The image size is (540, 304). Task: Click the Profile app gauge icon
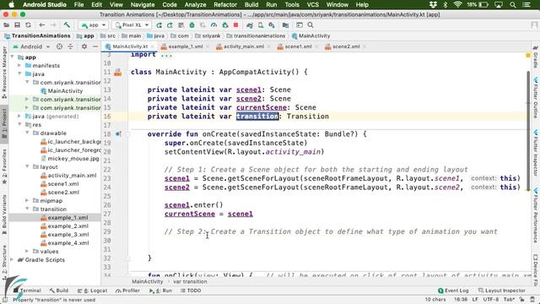tap(213, 25)
